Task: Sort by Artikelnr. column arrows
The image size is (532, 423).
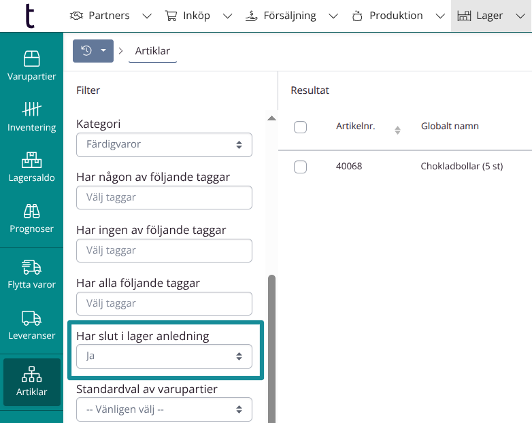Action: coord(397,130)
